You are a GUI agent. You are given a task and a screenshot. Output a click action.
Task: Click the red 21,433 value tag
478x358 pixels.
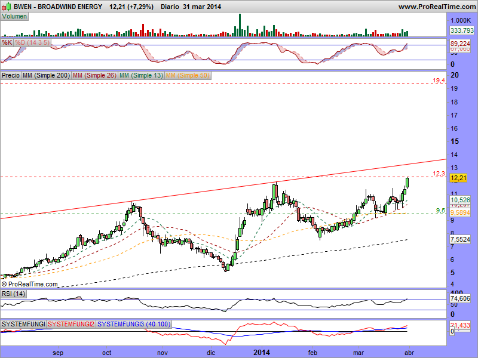[460, 325]
